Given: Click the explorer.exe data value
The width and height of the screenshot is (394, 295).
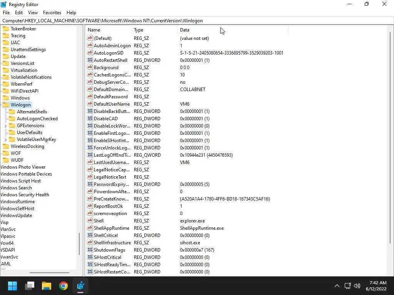Looking at the screenshot, I should click(192, 221).
